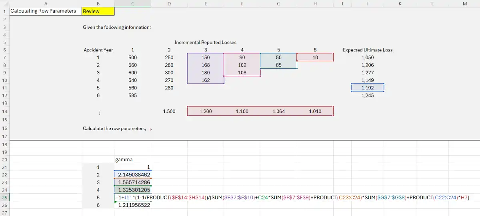Click the row 14 header
The height and width of the screenshot is (216, 480).
coord(4,111)
